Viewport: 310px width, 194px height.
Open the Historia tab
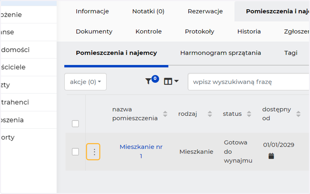tap(249, 32)
